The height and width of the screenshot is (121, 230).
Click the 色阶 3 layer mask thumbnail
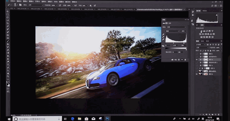206,60
